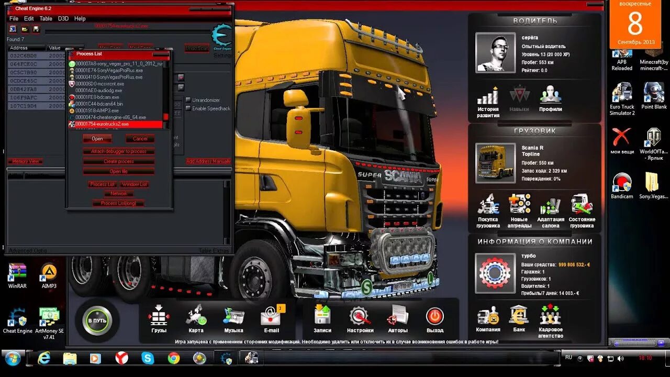Open the Банк bank icon
Screen dimensions: 670x377
coord(519,315)
